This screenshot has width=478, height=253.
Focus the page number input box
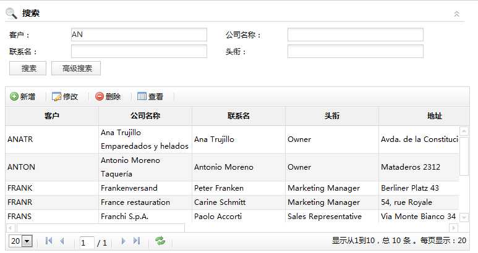(x=87, y=243)
